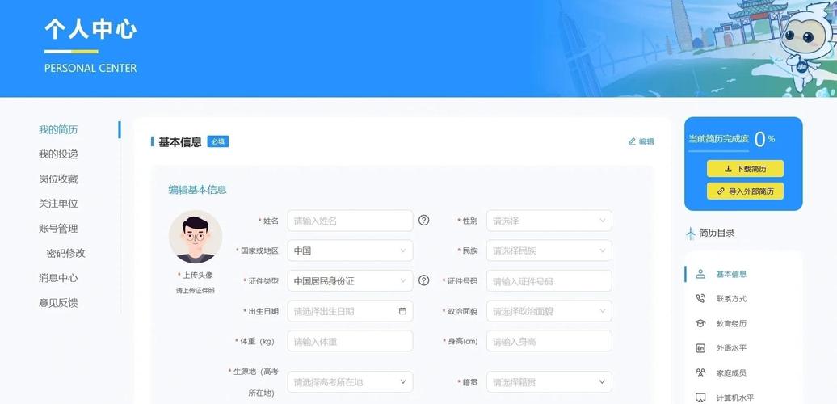Click the PERSONAL CENTER subtitle
Viewport: 837px width, 404px height.
90,69
